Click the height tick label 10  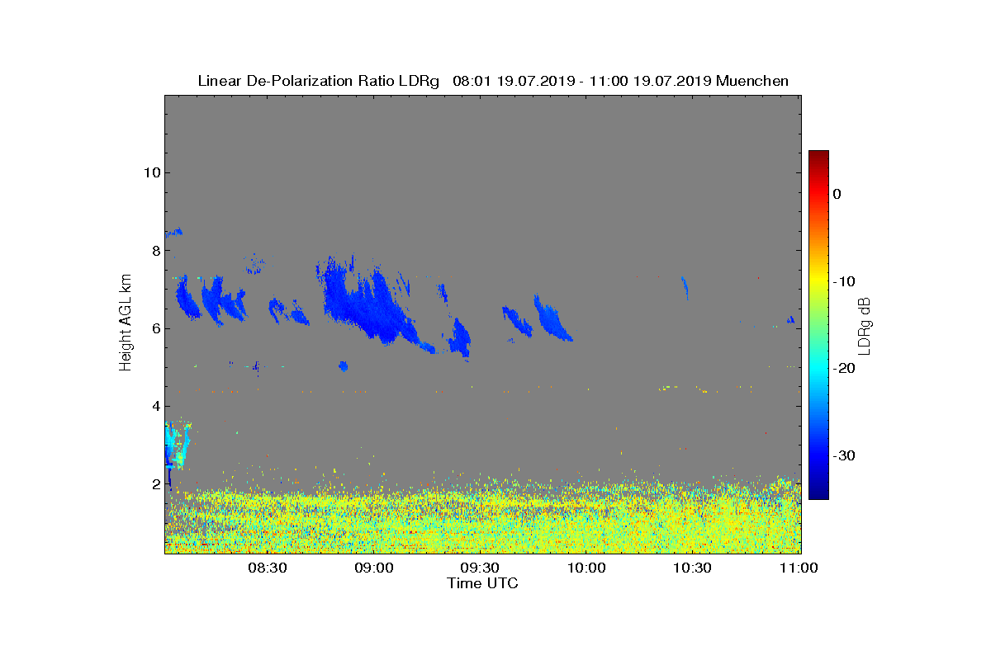151,172
